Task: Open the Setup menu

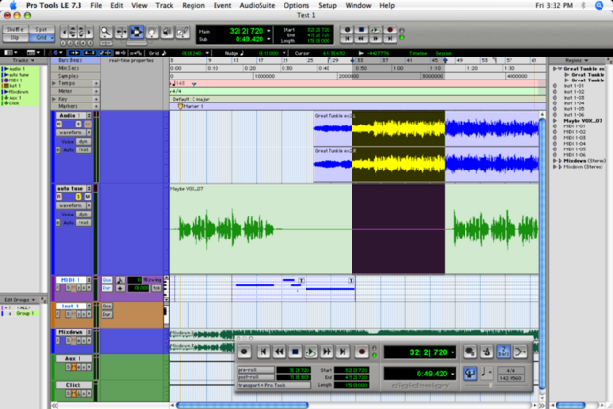Action: [328, 5]
